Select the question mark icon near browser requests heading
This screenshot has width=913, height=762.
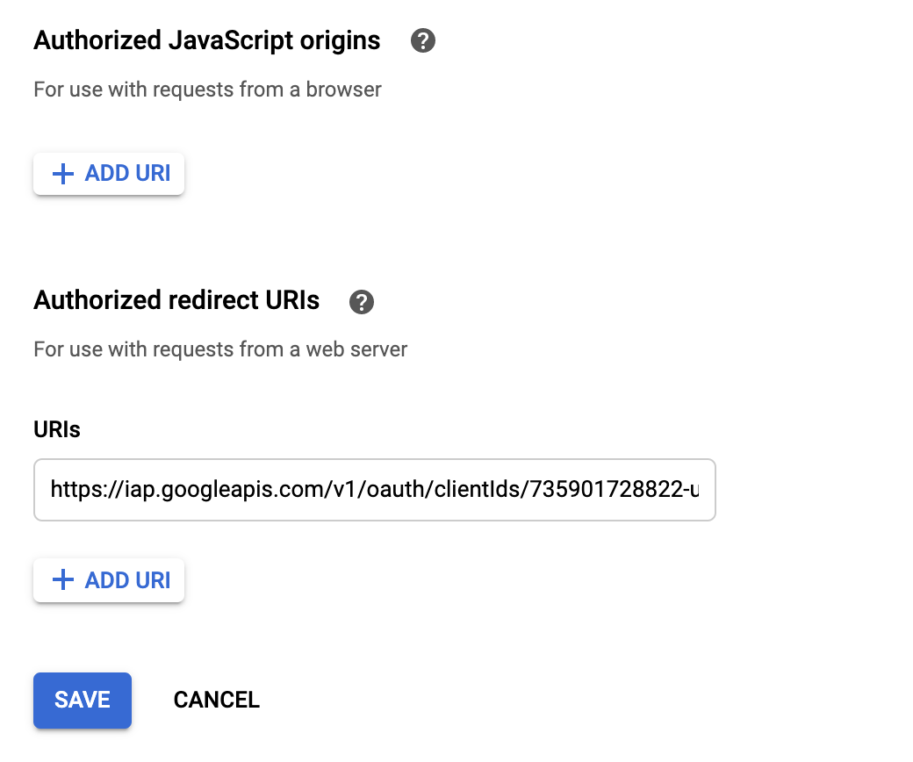click(x=423, y=40)
